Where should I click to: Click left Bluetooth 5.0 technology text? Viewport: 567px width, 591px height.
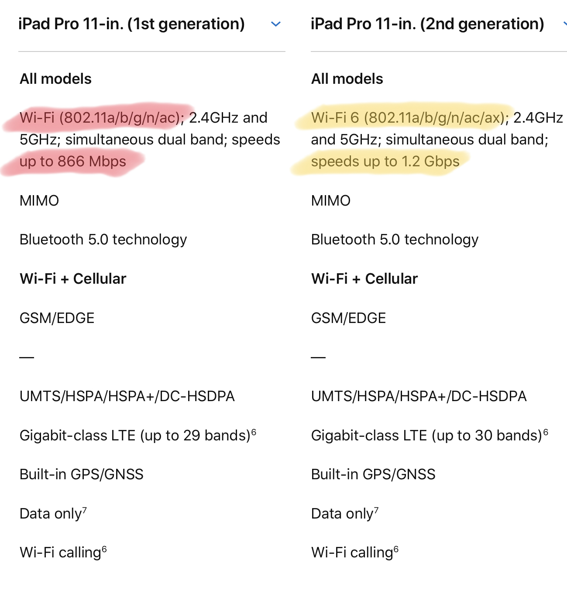pos(103,240)
